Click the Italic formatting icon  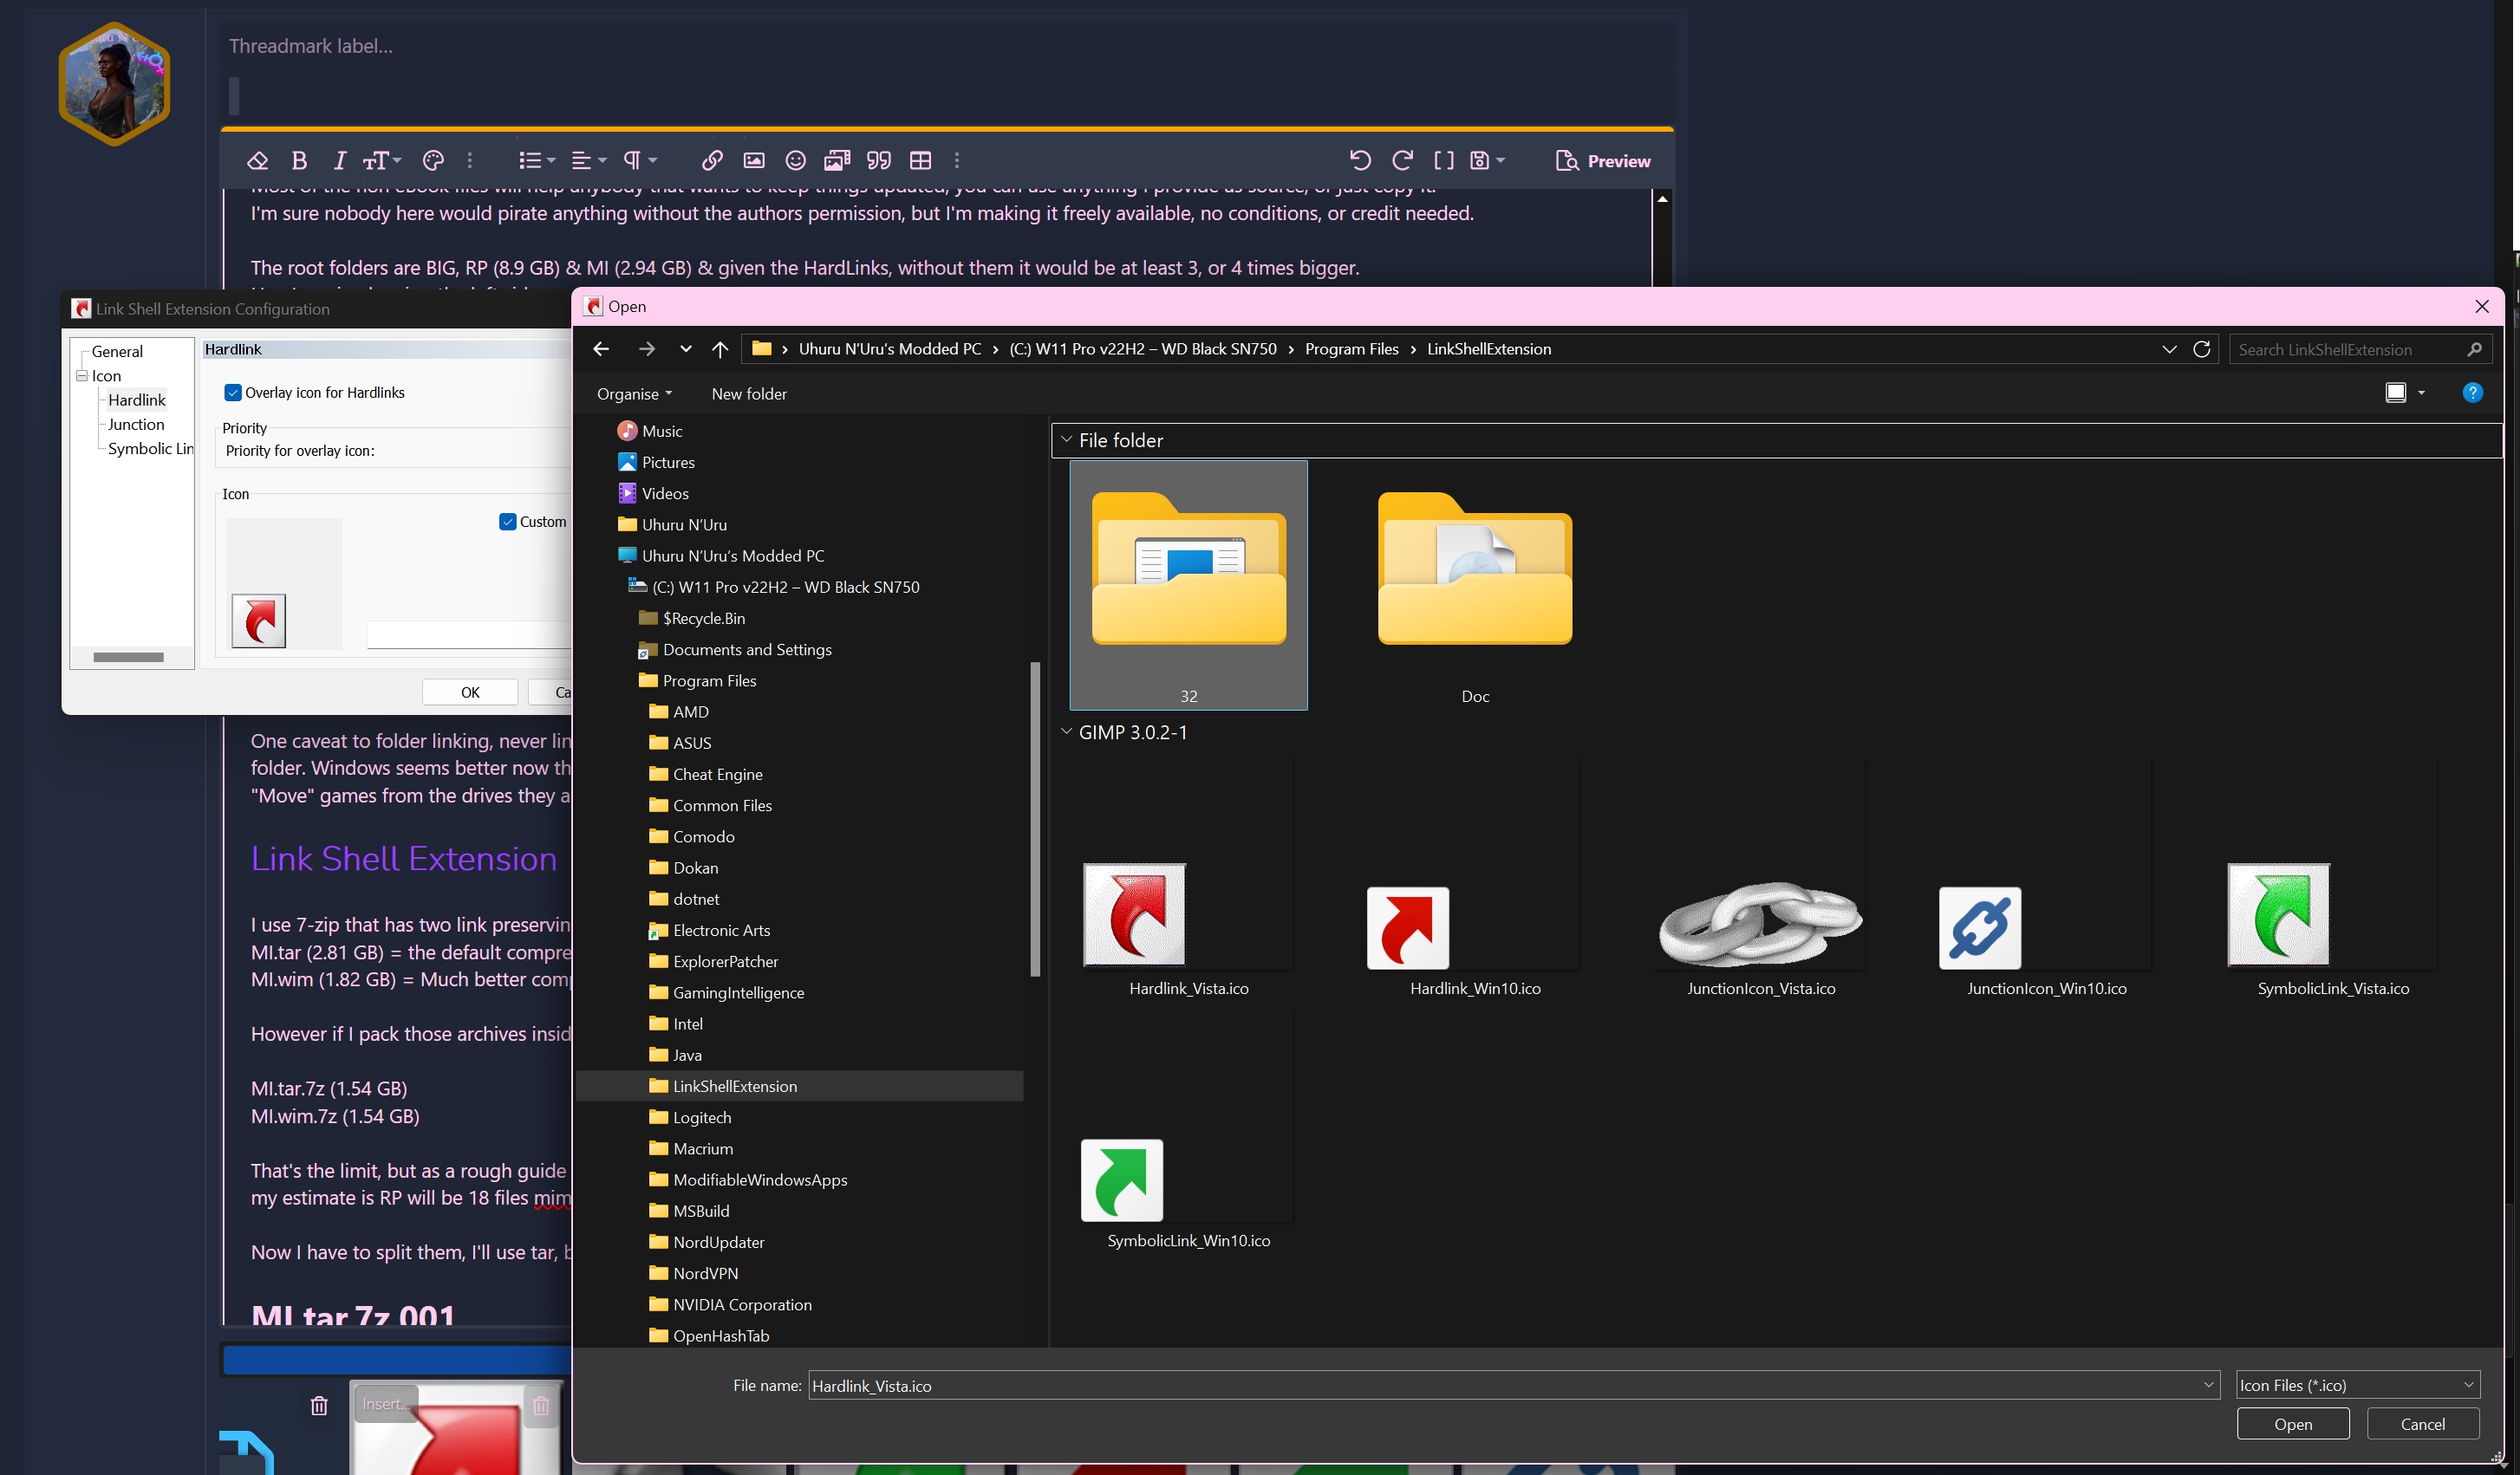tap(340, 160)
